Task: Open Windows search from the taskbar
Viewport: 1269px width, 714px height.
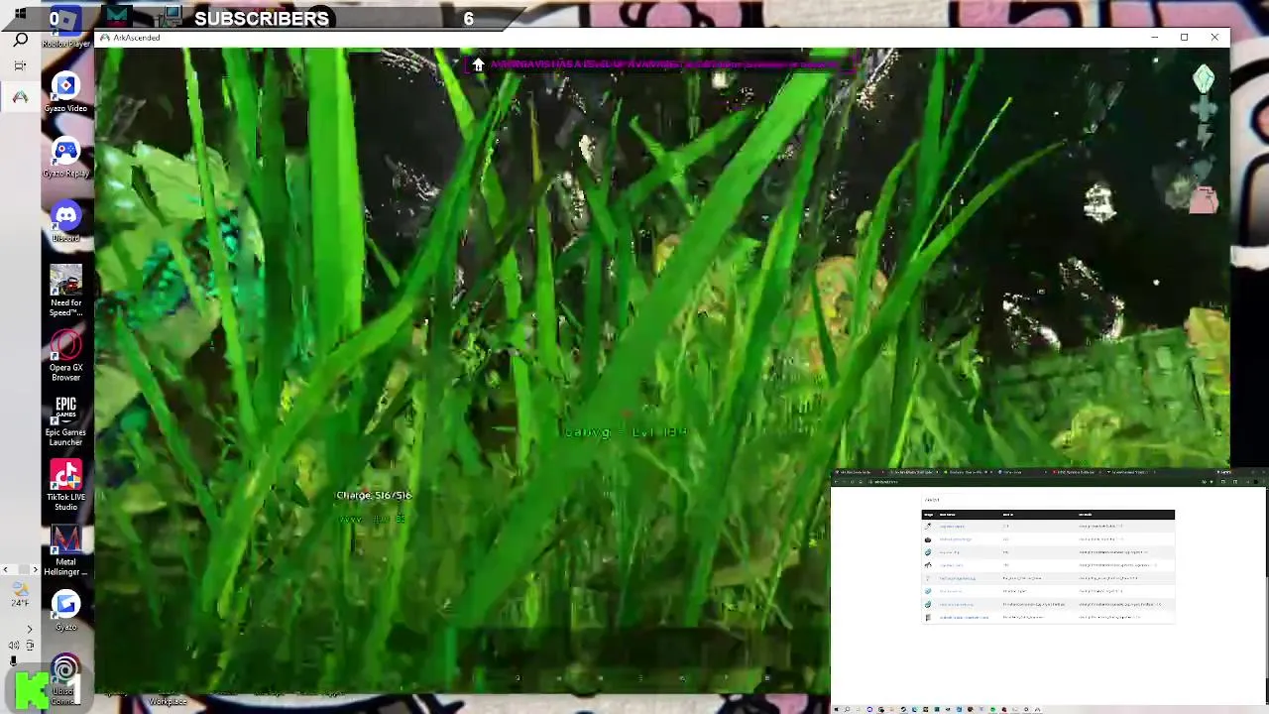Action: [20, 41]
